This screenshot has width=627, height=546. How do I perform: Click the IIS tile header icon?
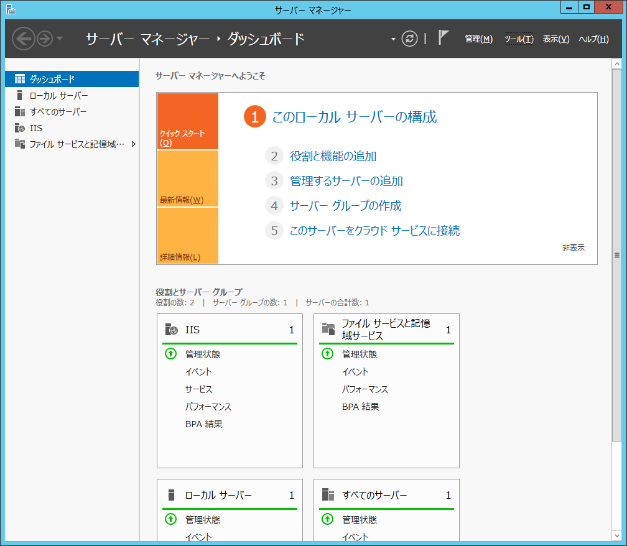[172, 330]
